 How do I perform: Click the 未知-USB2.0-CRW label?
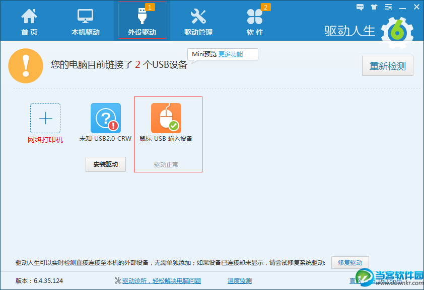tap(105, 139)
